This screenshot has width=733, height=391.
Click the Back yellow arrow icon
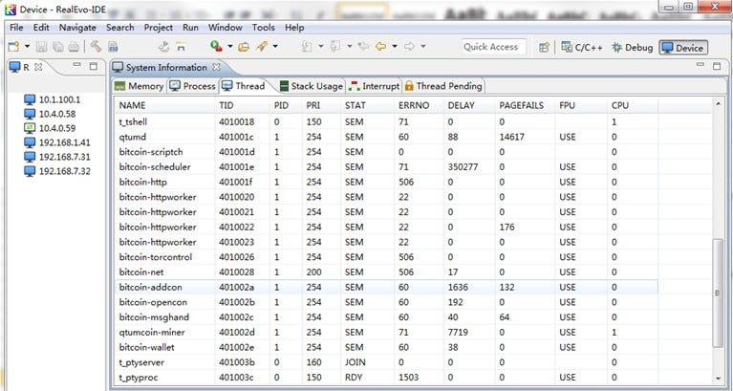[x=381, y=46]
